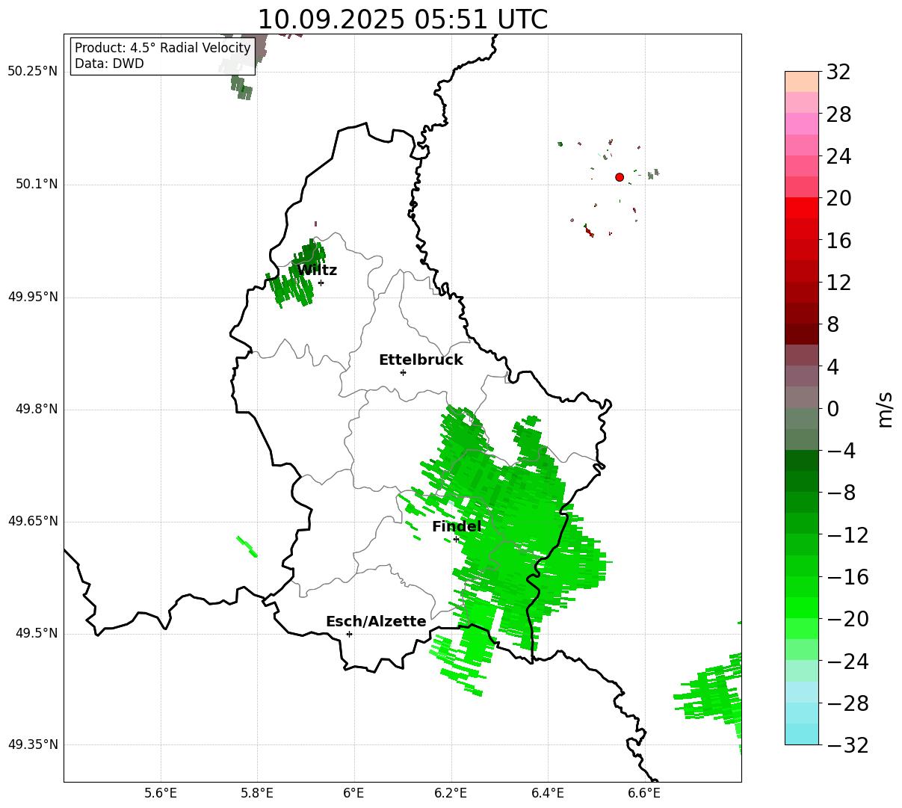Click the colorbar tick label −16
This screenshot has width=902, height=808.
tap(847, 577)
